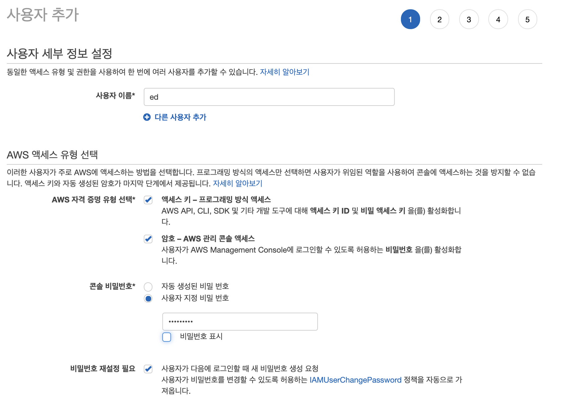Uncheck 액세스 키 프로그래밍 방식 액세스 checkbox
Screen dimensions: 580x408
(148, 200)
